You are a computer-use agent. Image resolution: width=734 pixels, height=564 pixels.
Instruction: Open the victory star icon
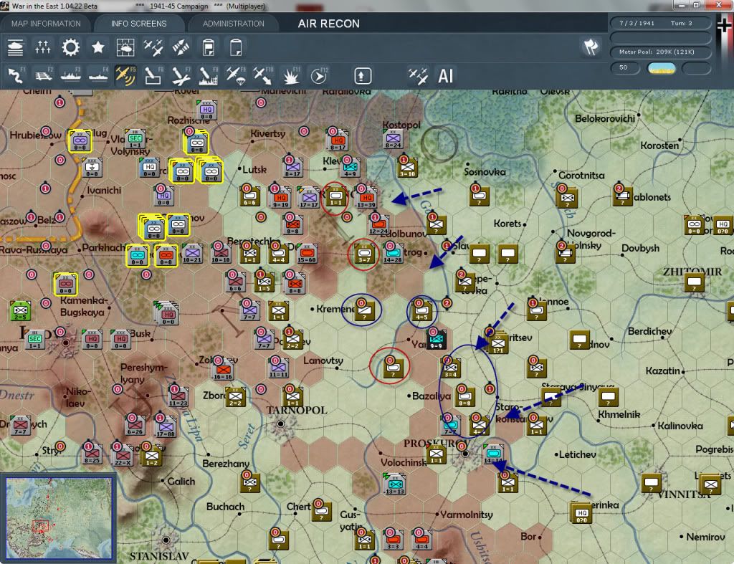pos(97,47)
